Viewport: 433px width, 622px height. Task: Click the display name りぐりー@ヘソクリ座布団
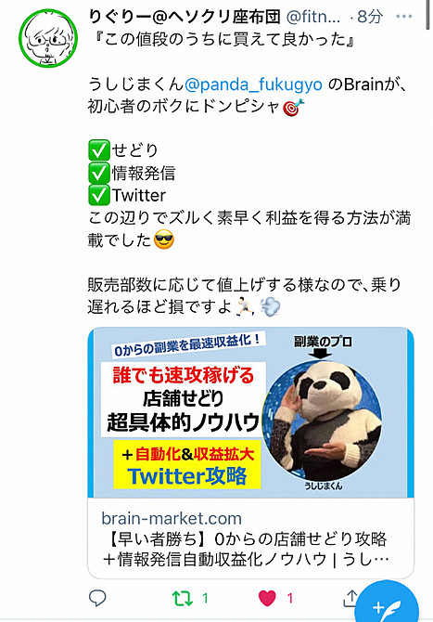pyautogui.click(x=185, y=17)
